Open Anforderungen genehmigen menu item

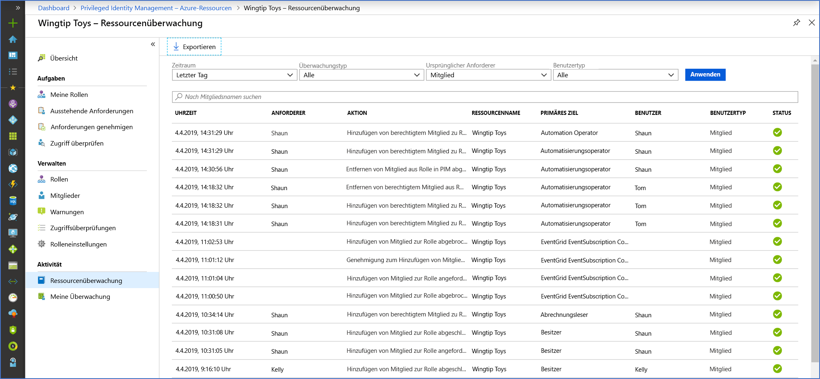[x=92, y=127]
